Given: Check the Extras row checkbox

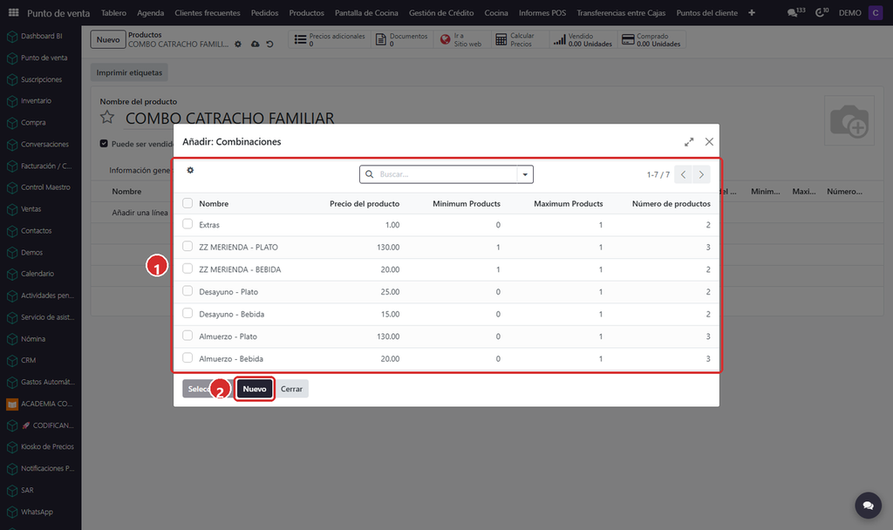Looking at the screenshot, I should click(187, 224).
